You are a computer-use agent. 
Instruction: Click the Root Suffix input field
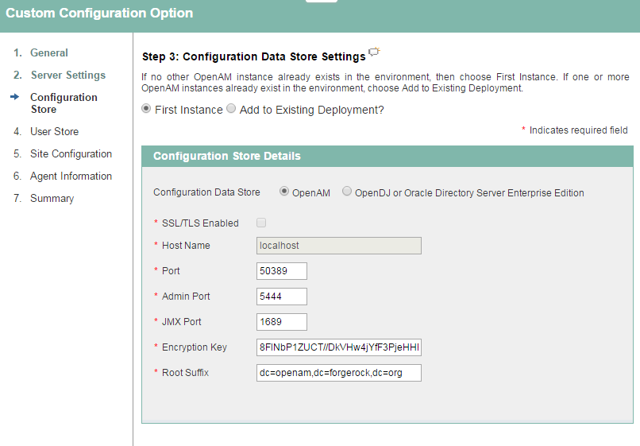[x=339, y=373]
